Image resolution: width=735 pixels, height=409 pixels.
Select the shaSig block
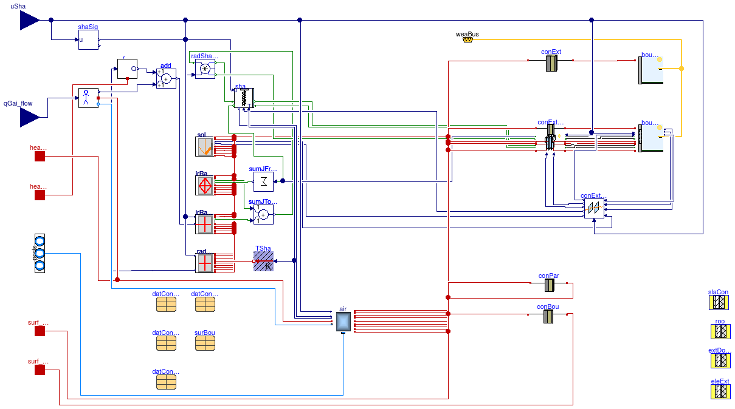point(88,40)
